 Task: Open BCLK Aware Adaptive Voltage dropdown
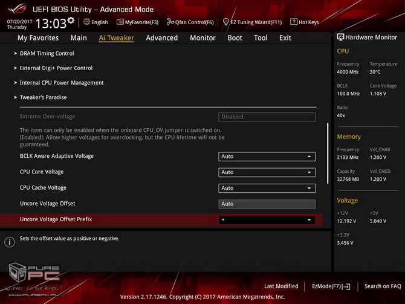[267, 157]
